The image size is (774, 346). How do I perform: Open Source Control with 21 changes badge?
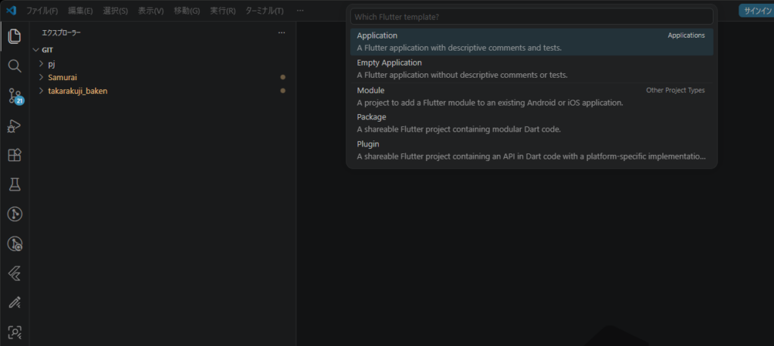pos(14,96)
